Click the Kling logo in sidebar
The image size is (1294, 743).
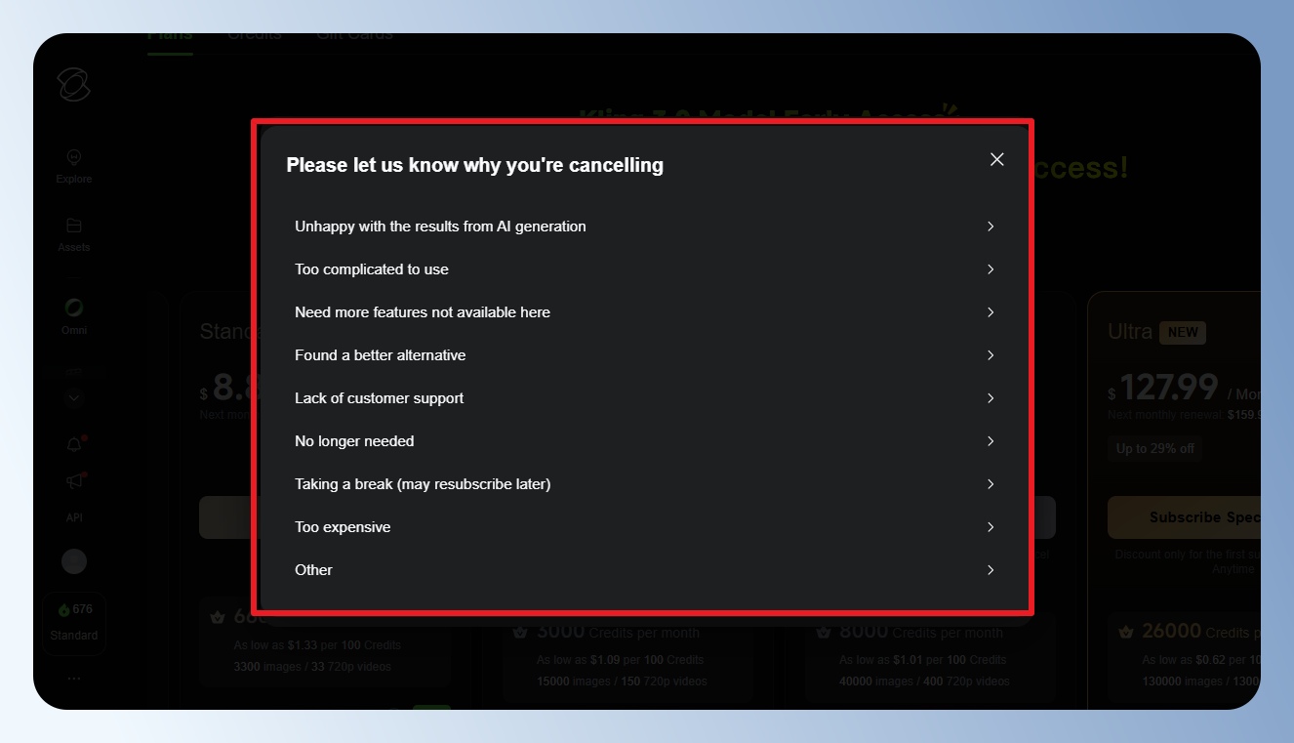pos(74,85)
